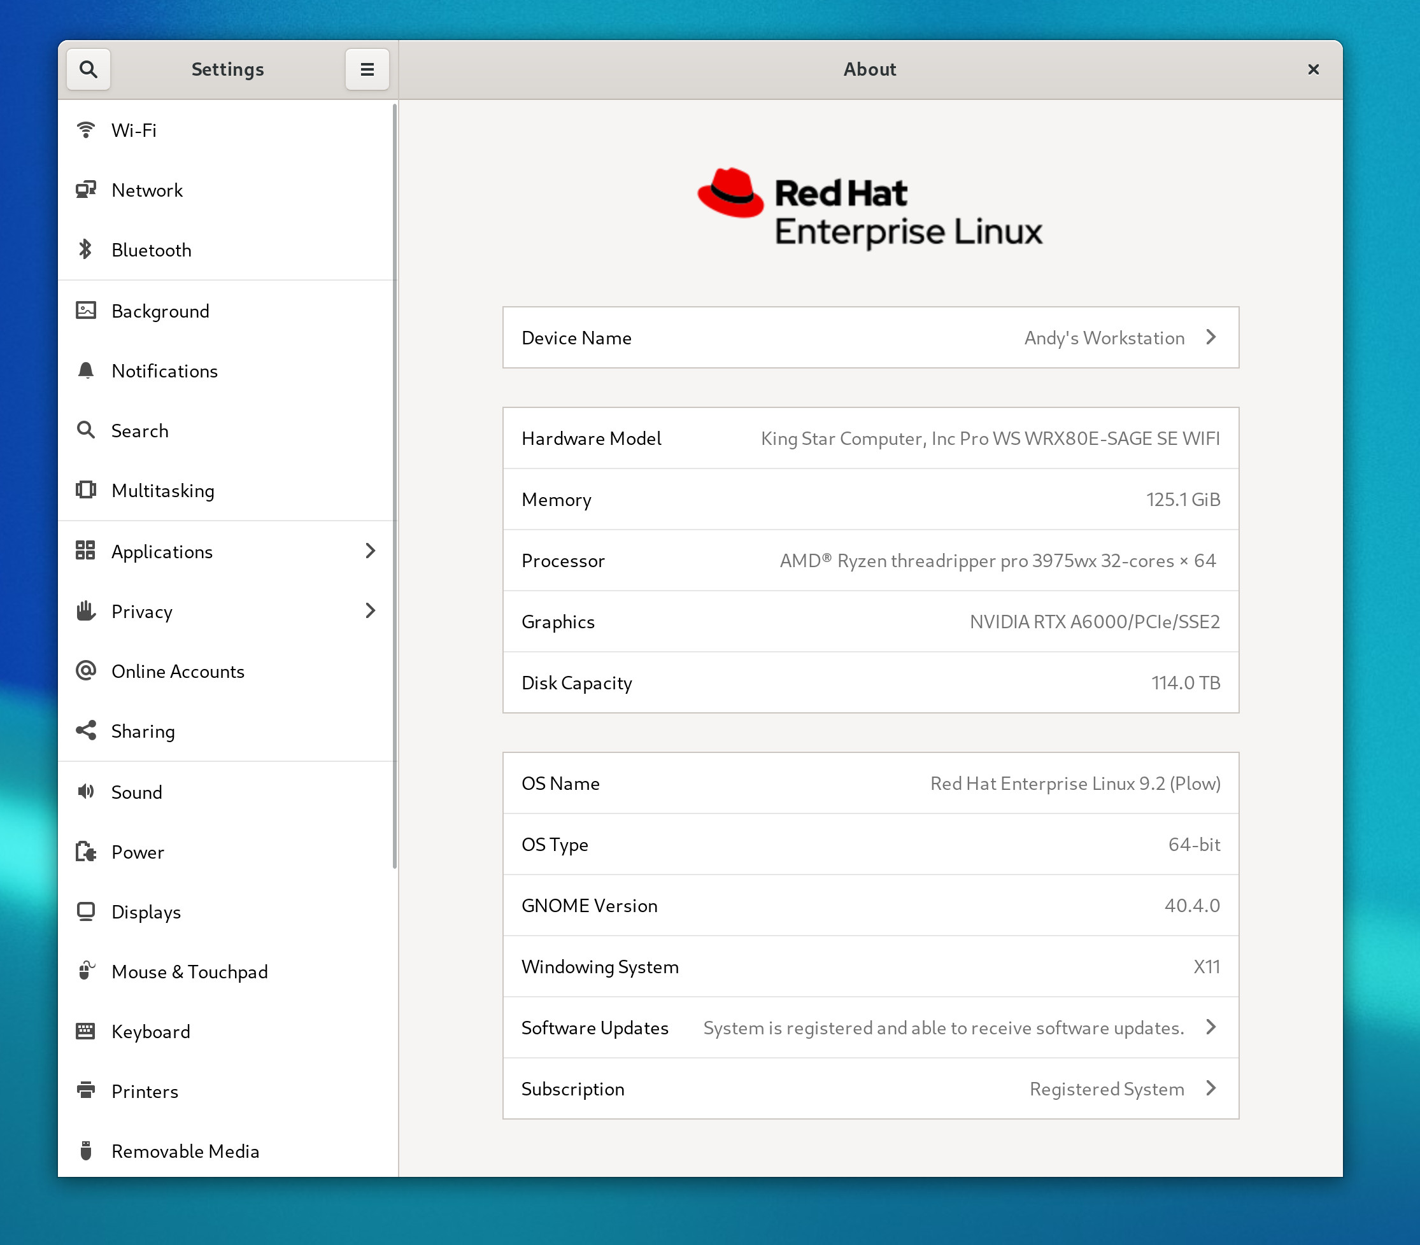This screenshot has width=1420, height=1245.
Task: Open the Settings hamburger menu
Action: [x=367, y=69]
